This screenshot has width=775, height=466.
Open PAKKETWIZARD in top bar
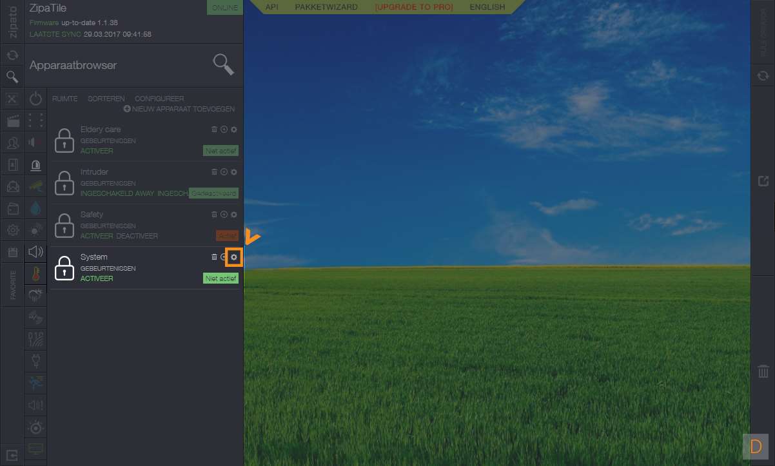point(326,7)
